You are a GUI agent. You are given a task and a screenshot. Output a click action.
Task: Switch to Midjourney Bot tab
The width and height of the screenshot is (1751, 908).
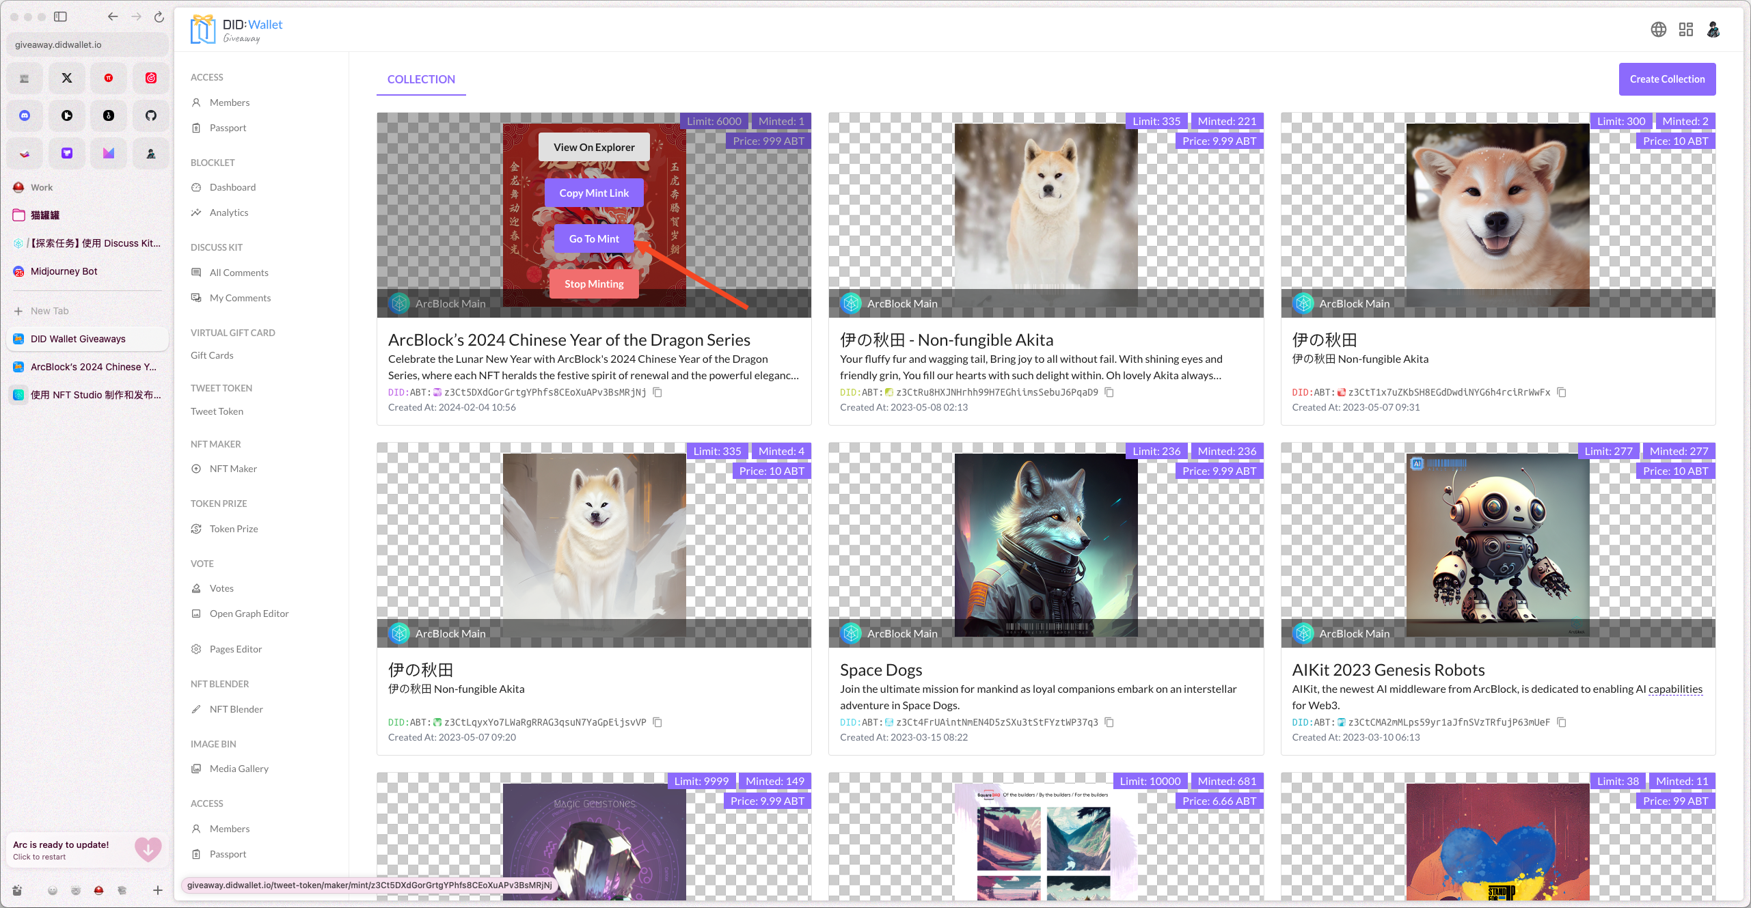[64, 271]
